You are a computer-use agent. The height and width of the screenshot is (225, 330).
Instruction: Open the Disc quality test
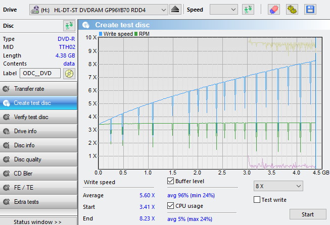point(38,159)
